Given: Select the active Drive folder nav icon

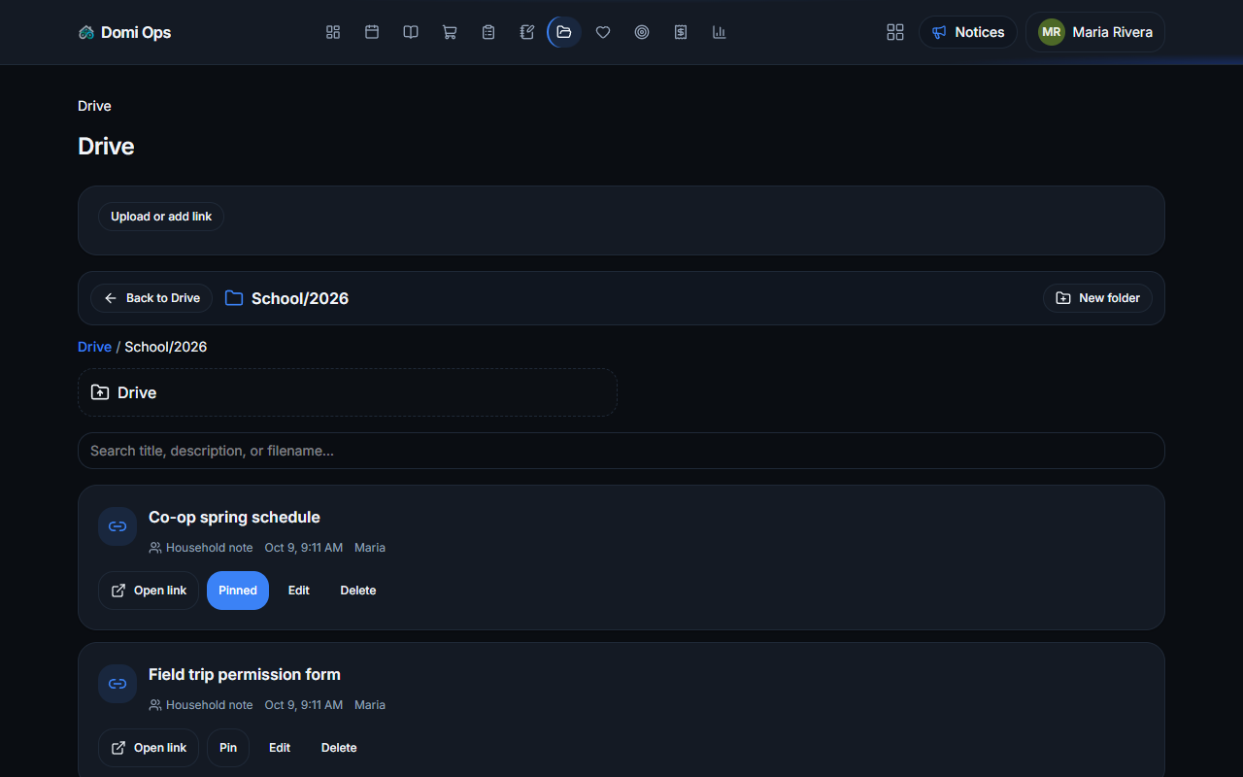Looking at the screenshot, I should tap(564, 32).
